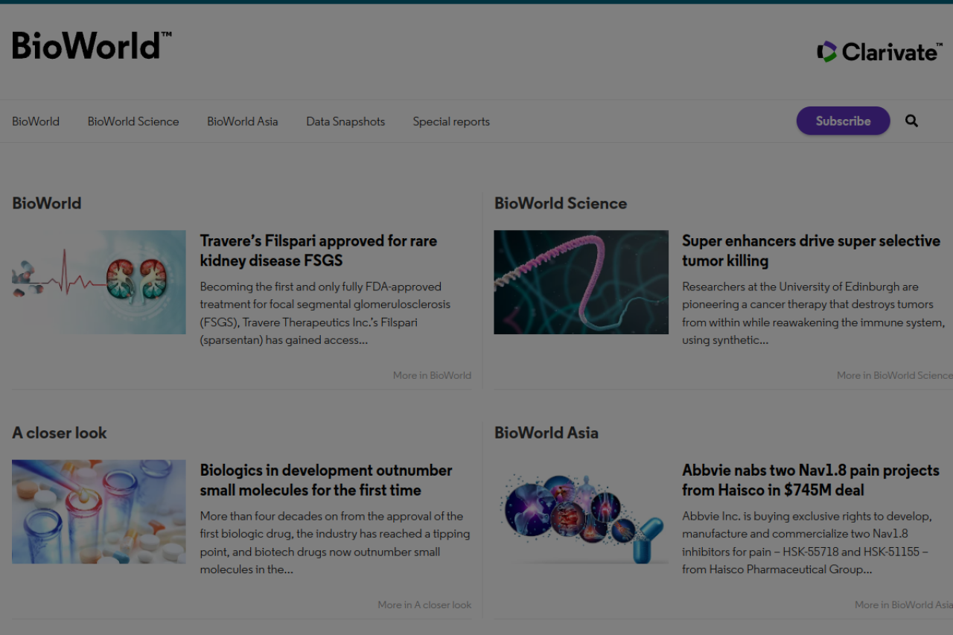Open the search magnifier icon
The image size is (953, 635).
[x=911, y=121]
